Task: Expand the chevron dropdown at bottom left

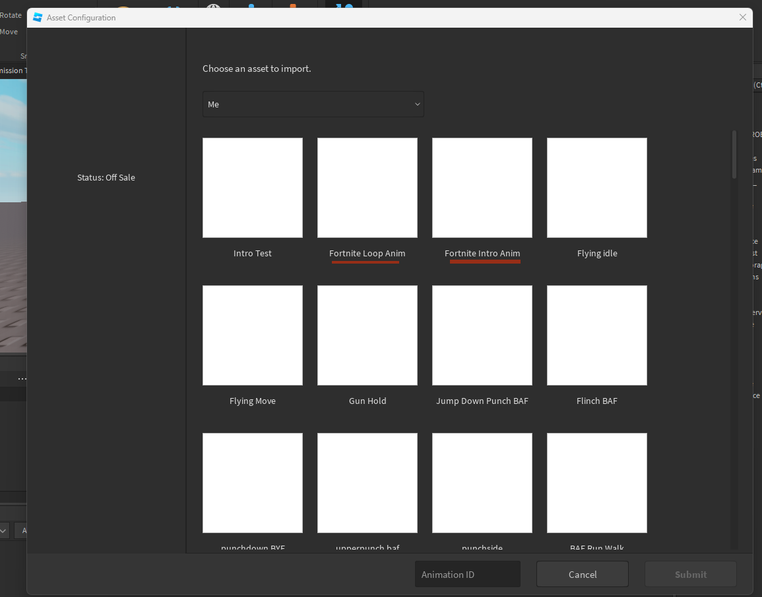Action: (4, 530)
